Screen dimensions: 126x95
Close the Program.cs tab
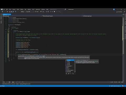tap(10, 15)
